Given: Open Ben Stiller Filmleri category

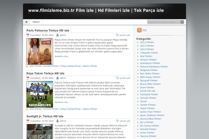Looking at the screenshot, I should [x=150, y=74].
